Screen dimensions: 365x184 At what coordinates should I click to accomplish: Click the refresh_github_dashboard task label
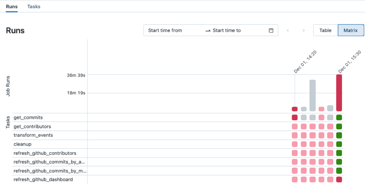point(43,179)
